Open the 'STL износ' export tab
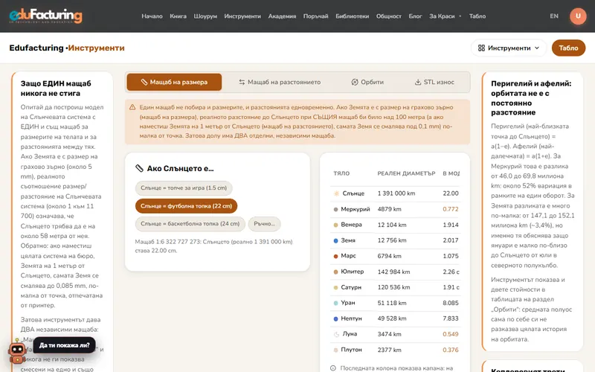 click(x=434, y=82)
